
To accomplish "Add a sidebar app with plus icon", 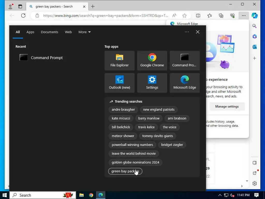I will coord(255,58).
